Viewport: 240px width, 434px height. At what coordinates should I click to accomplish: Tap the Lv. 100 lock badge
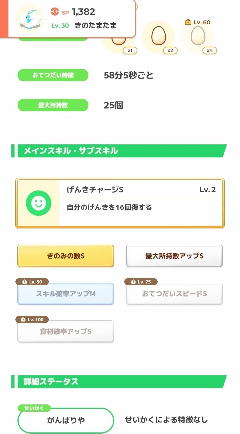tap(32, 319)
